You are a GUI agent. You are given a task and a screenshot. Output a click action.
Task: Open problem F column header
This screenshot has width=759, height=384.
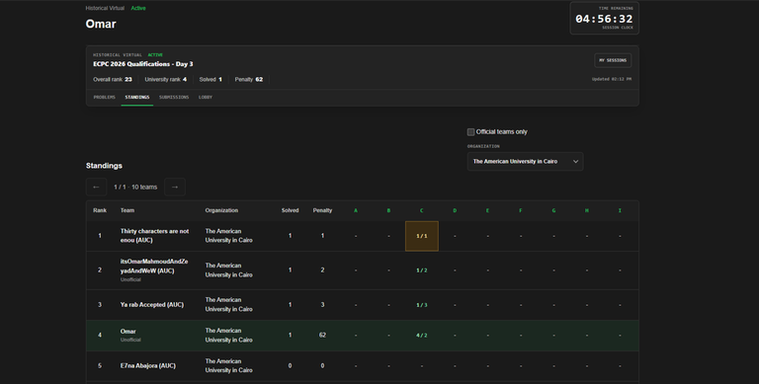(x=521, y=210)
